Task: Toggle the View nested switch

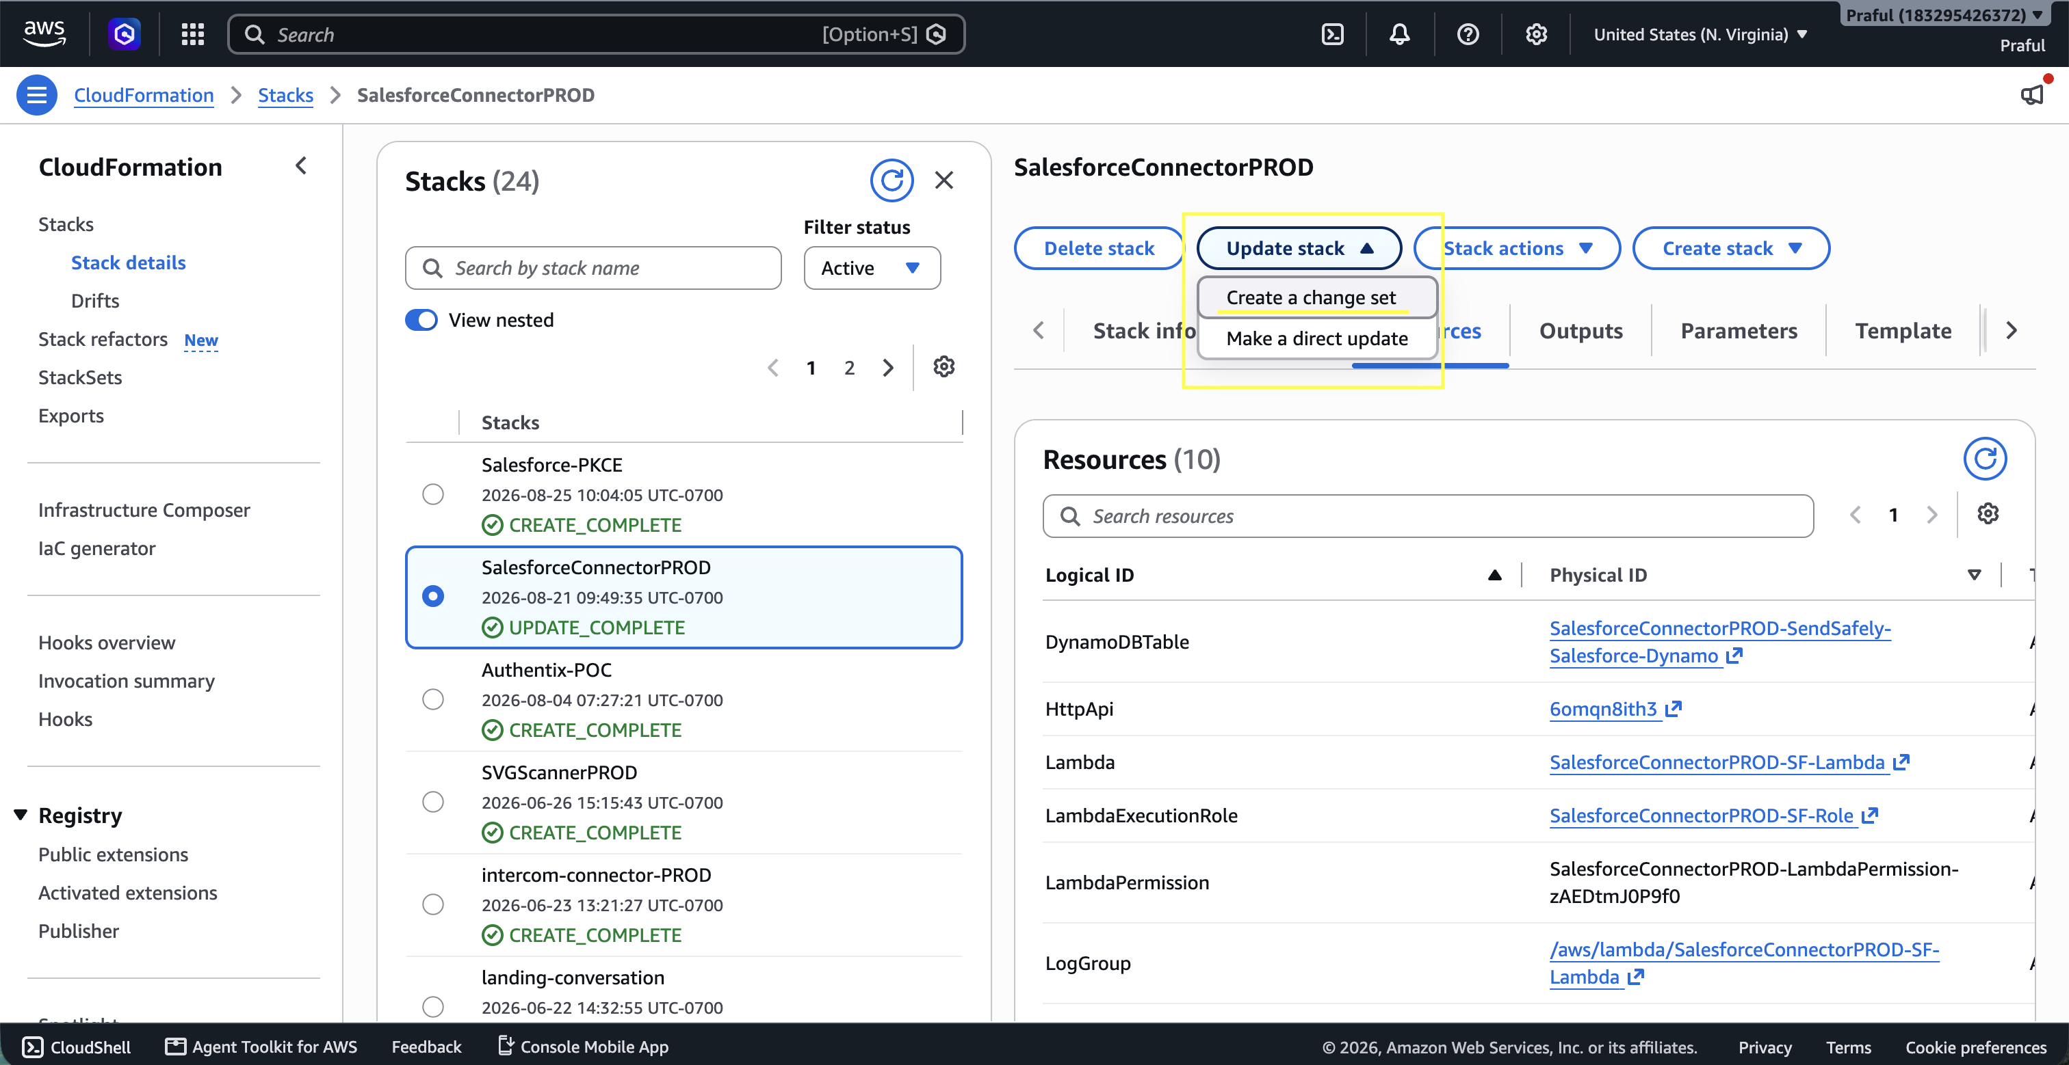Action: (x=421, y=320)
